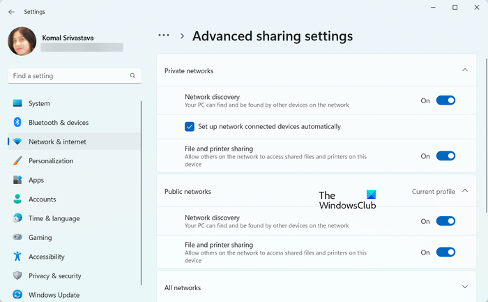Screen dimensions: 488x302
Task: Click the Find a setting search box
Action: [70, 75]
